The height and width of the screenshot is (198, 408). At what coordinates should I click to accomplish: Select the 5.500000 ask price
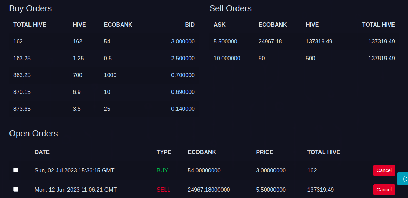pos(225,41)
